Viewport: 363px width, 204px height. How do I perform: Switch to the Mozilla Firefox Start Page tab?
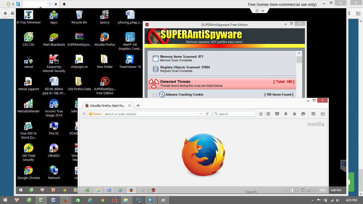coord(108,105)
